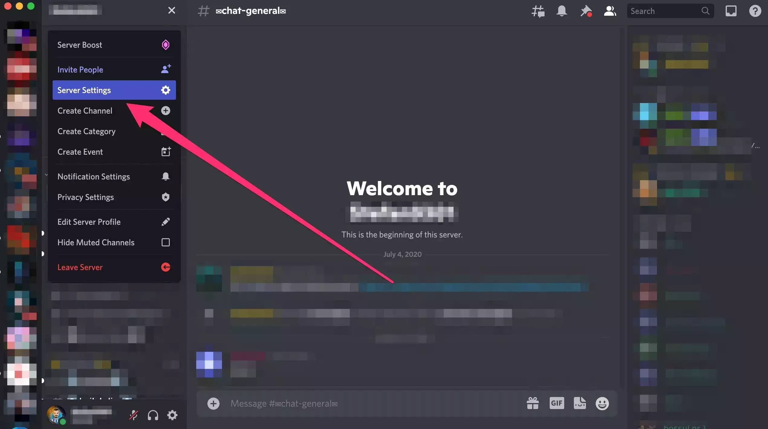Open the gift Nitro icon

pos(532,403)
